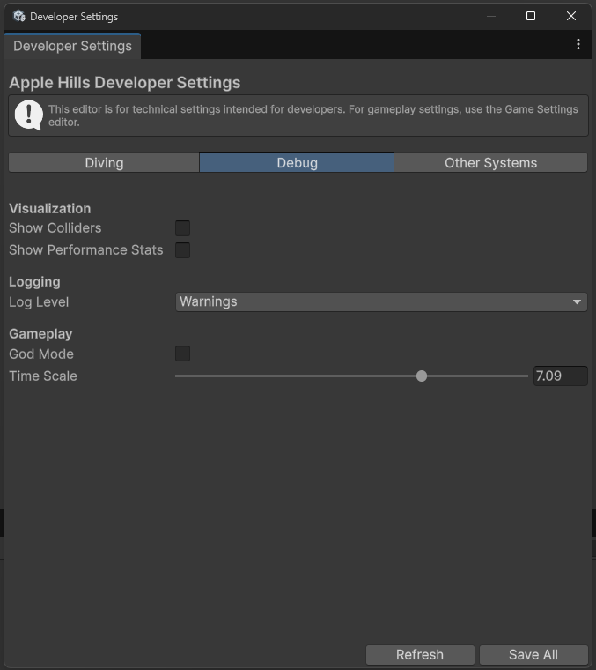The image size is (596, 670).
Task: Open the Log Level dropdown
Action: 380,301
